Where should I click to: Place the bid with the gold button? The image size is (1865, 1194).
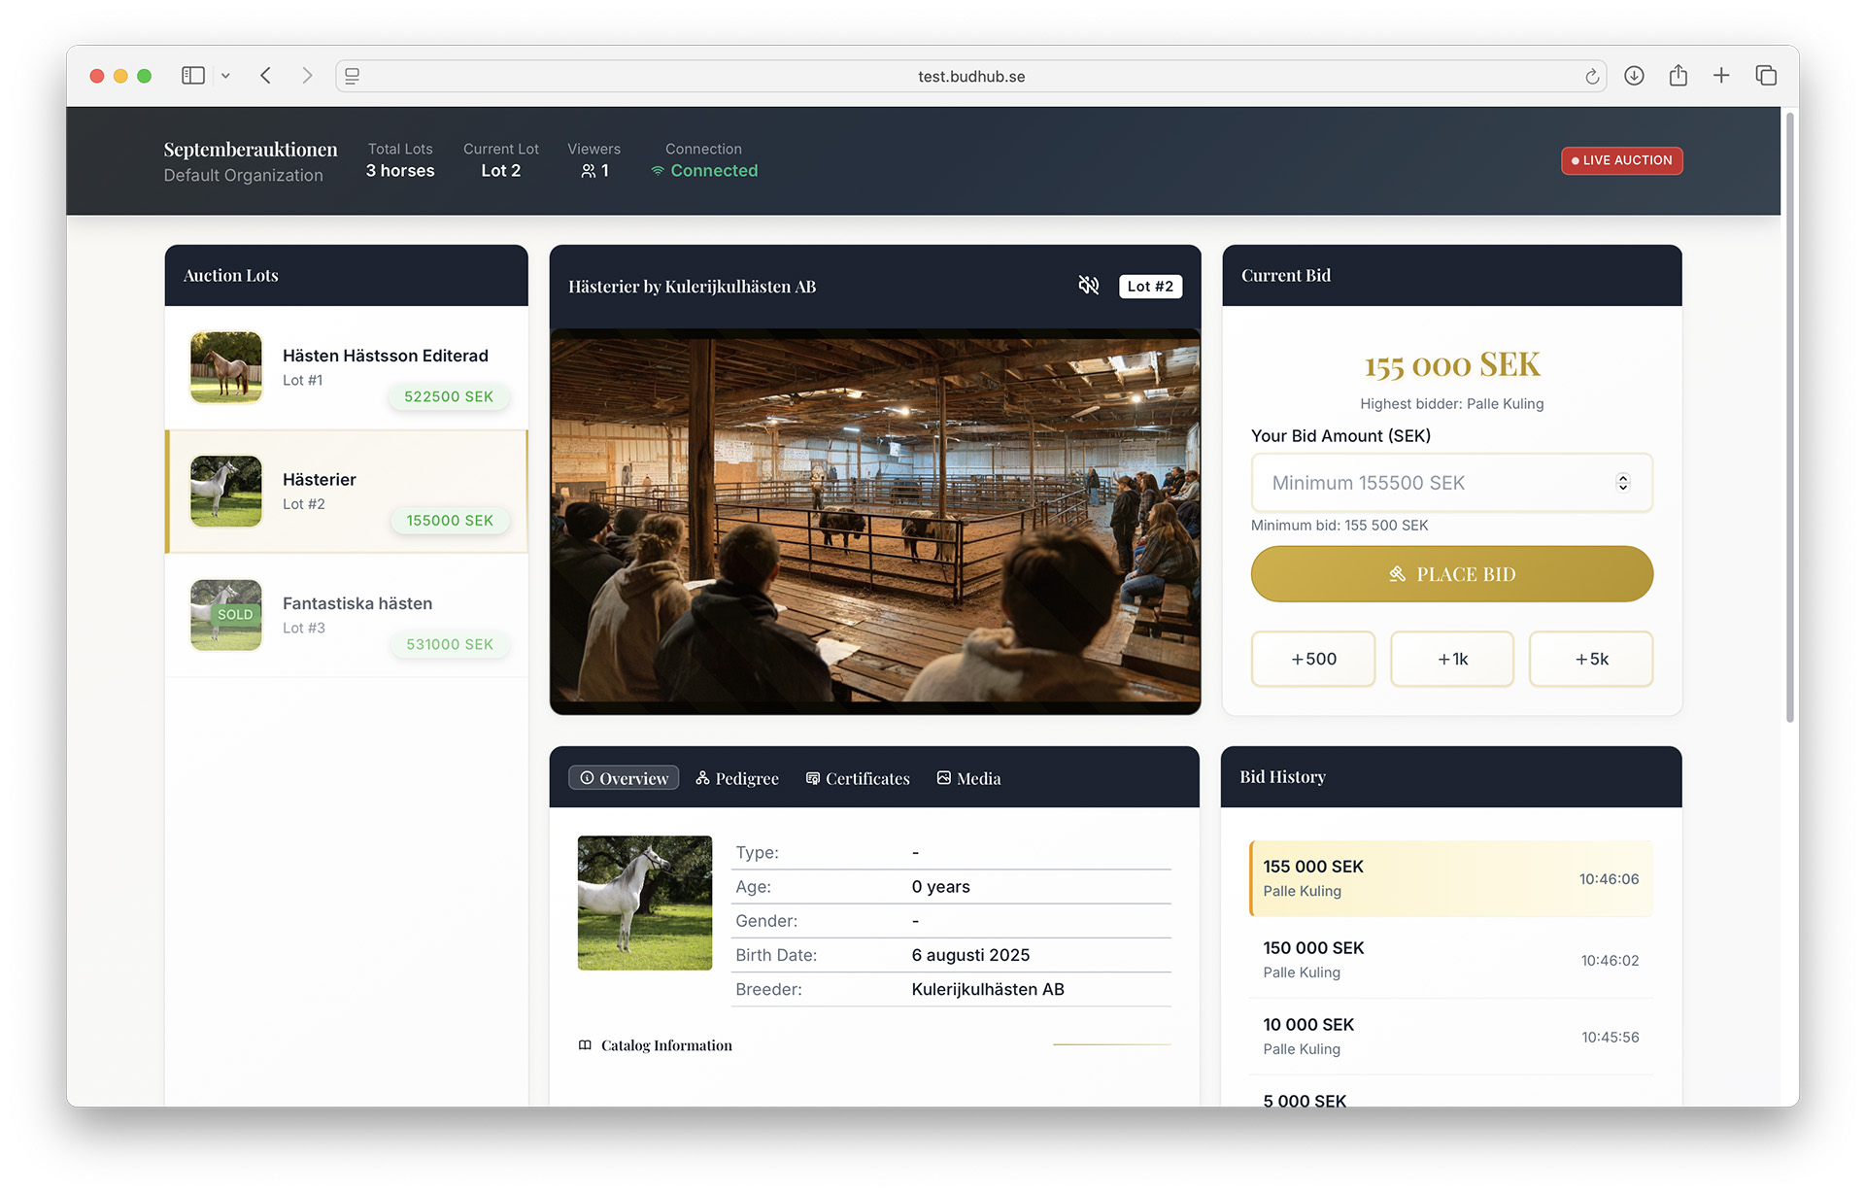click(1451, 574)
